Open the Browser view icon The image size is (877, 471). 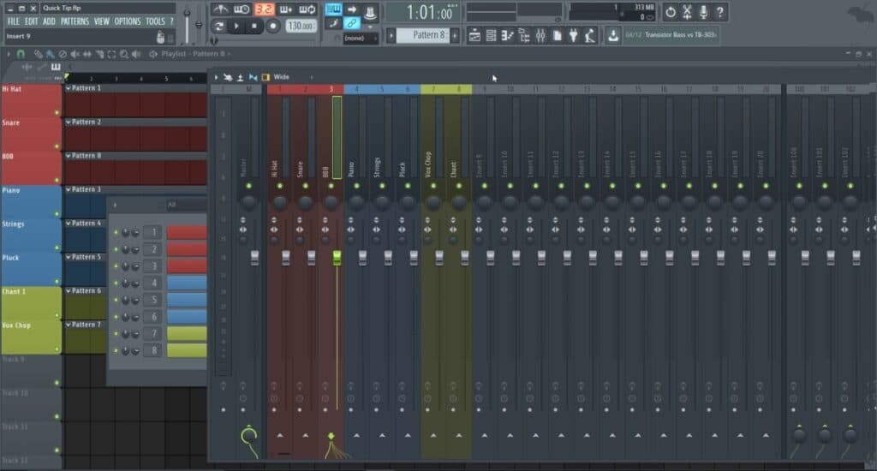click(x=523, y=36)
